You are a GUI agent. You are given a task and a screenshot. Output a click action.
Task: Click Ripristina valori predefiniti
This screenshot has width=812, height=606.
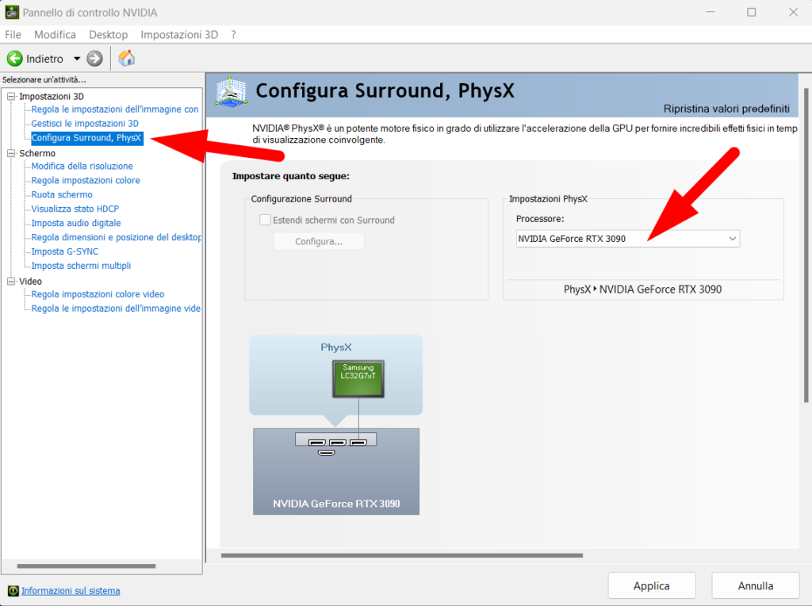(x=726, y=109)
